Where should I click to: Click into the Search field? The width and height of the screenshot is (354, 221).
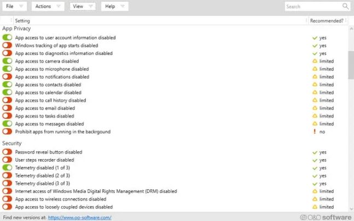pyautogui.click(x=314, y=7)
